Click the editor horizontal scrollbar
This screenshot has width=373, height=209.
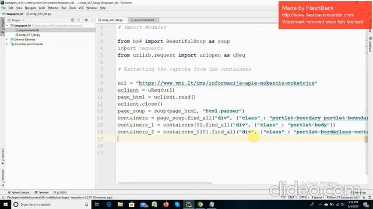164,183
